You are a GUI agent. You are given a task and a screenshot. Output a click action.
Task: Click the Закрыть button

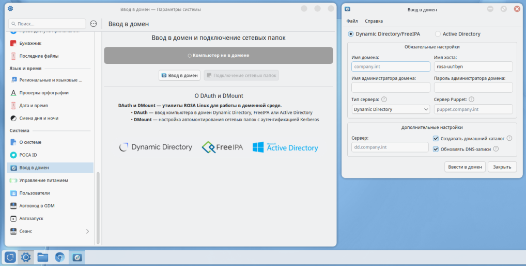click(x=502, y=167)
